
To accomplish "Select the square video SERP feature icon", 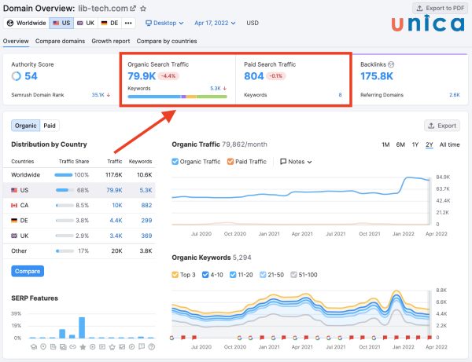I will pyautogui.click(x=102, y=347).
